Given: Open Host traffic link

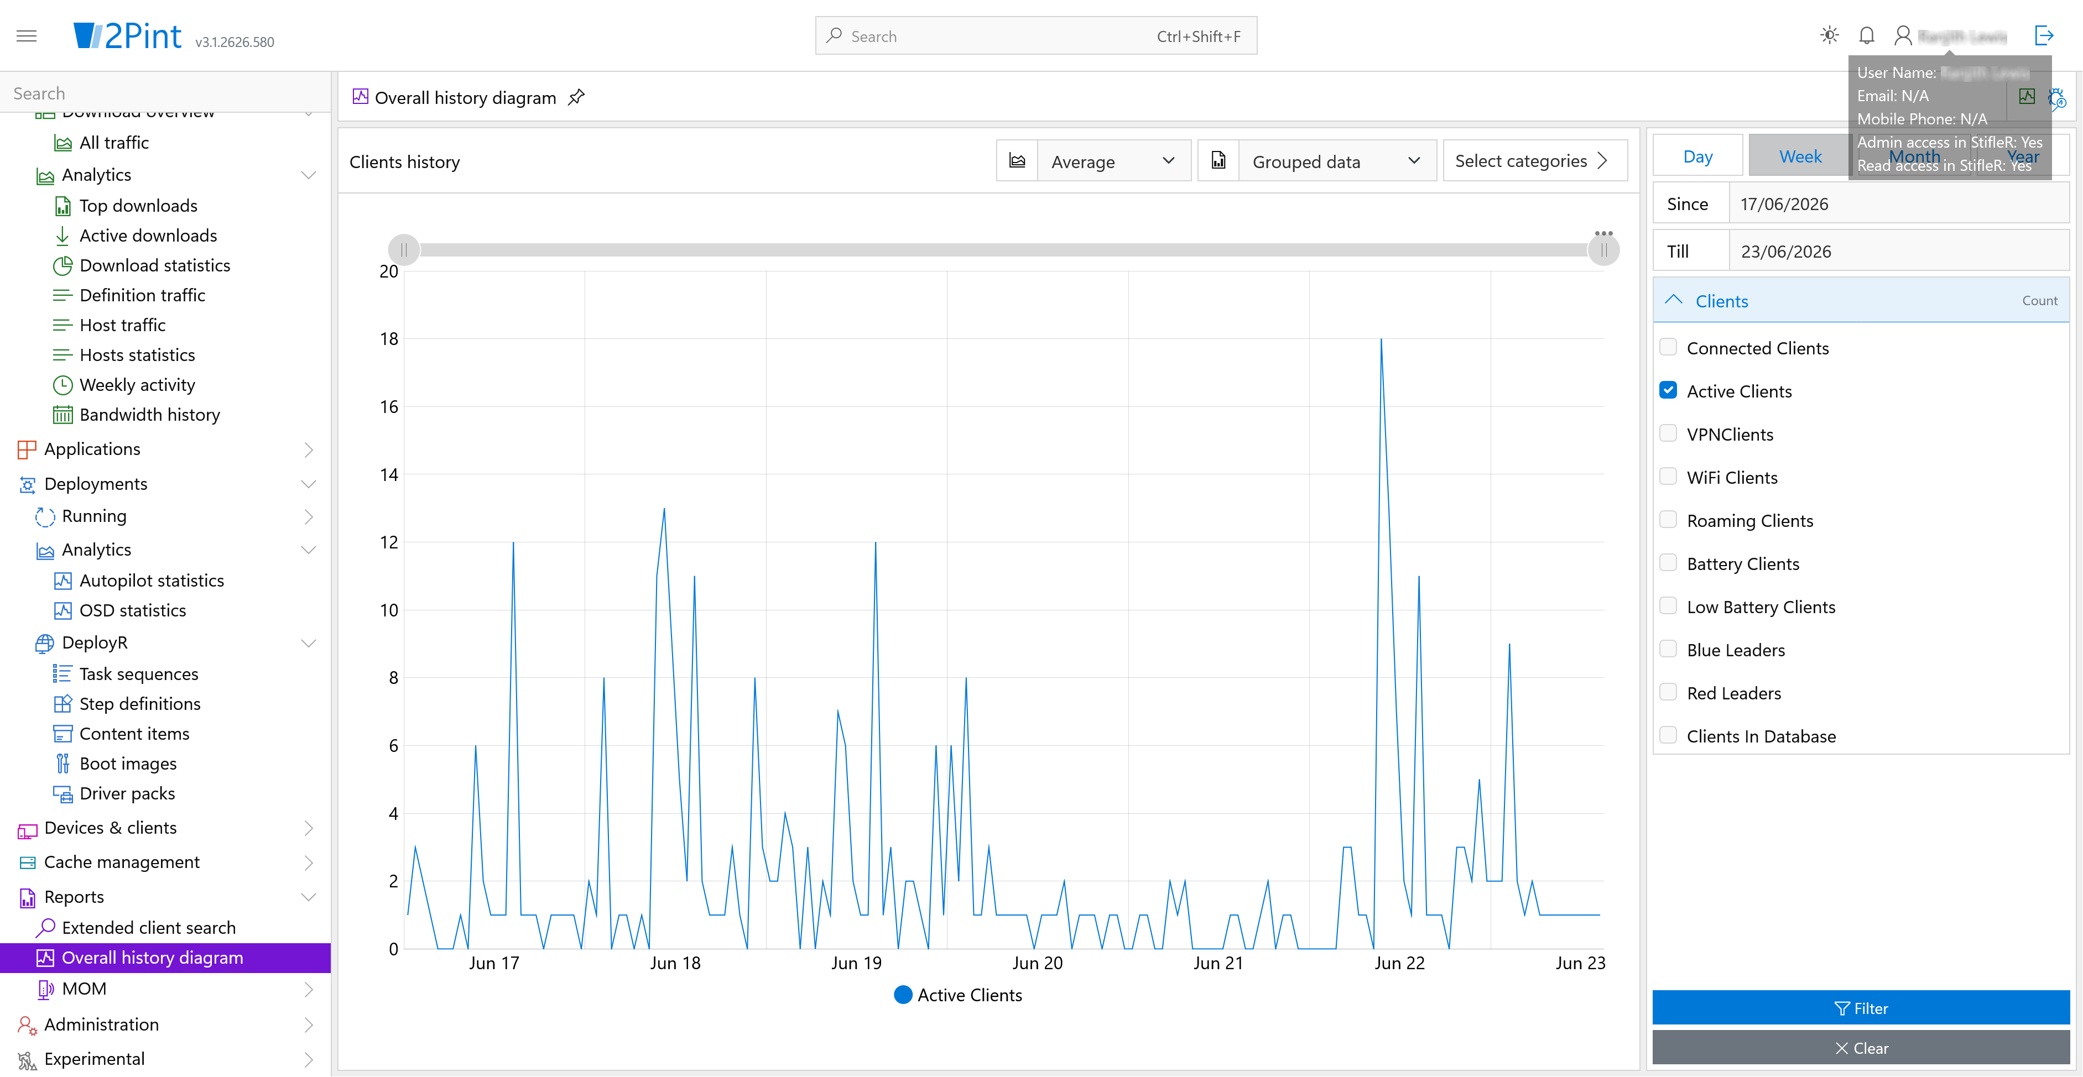Looking at the screenshot, I should coord(122,325).
